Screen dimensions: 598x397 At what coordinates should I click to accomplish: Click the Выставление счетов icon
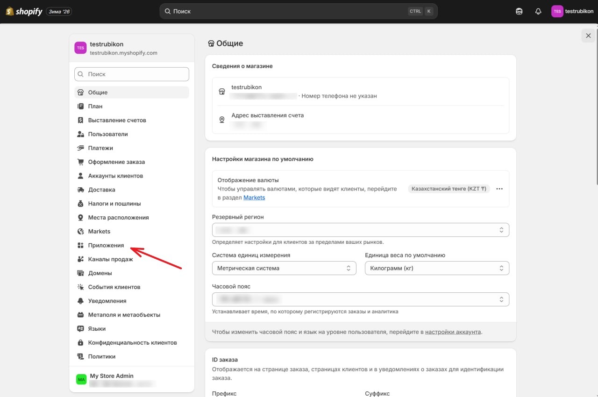80,120
